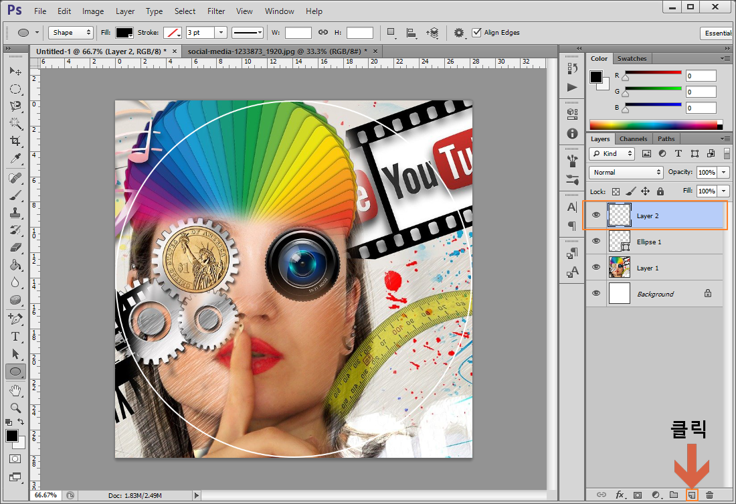This screenshot has height=504, width=736.
Task: Select the Pen tool
Action: coord(15,319)
